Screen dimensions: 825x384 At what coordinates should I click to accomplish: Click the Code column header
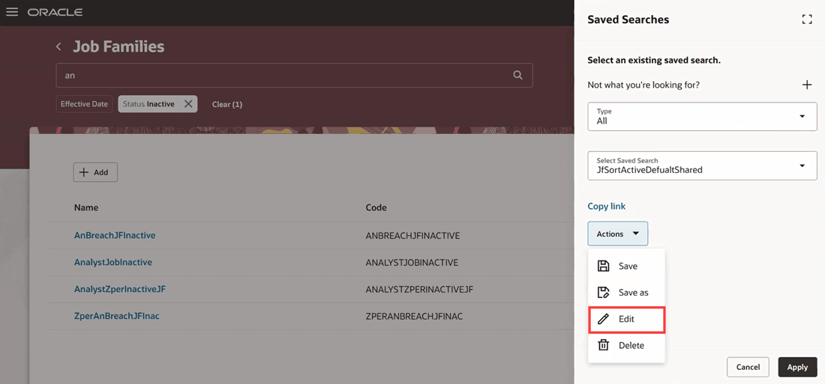376,207
